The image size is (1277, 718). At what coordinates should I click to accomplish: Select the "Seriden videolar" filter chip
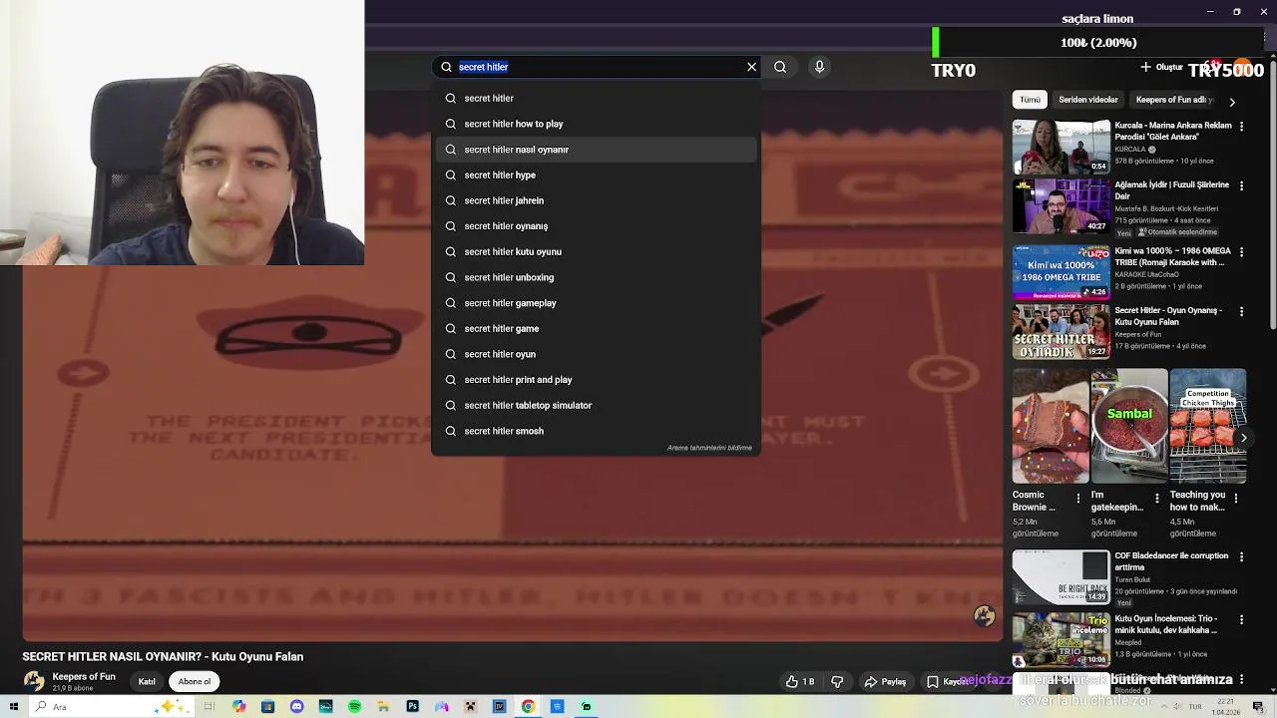point(1088,100)
